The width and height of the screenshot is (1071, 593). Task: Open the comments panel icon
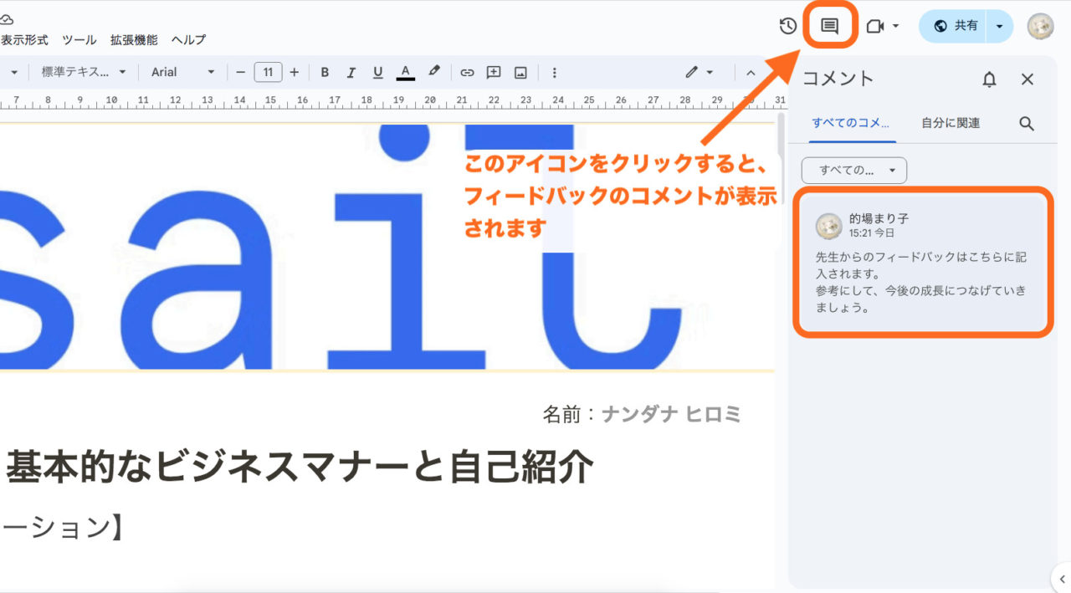pos(829,26)
